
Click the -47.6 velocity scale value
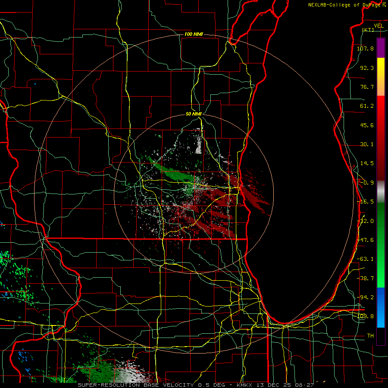[x=365, y=240]
